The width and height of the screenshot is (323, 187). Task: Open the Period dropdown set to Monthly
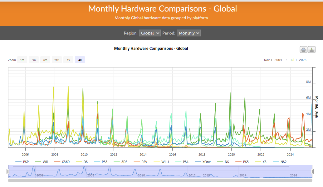189,33
